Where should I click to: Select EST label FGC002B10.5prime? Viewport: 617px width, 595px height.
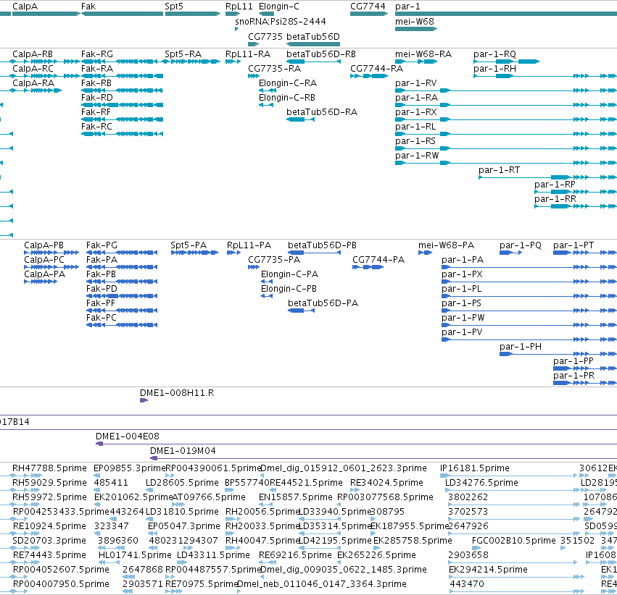click(513, 541)
